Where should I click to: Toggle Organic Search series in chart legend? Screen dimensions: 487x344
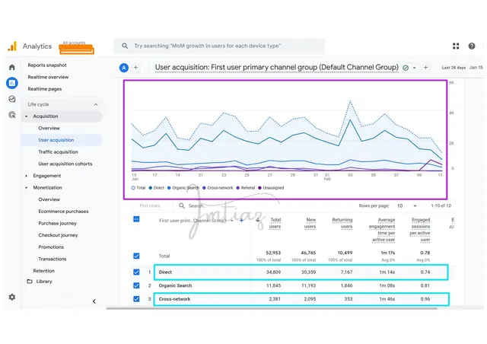tap(183, 188)
